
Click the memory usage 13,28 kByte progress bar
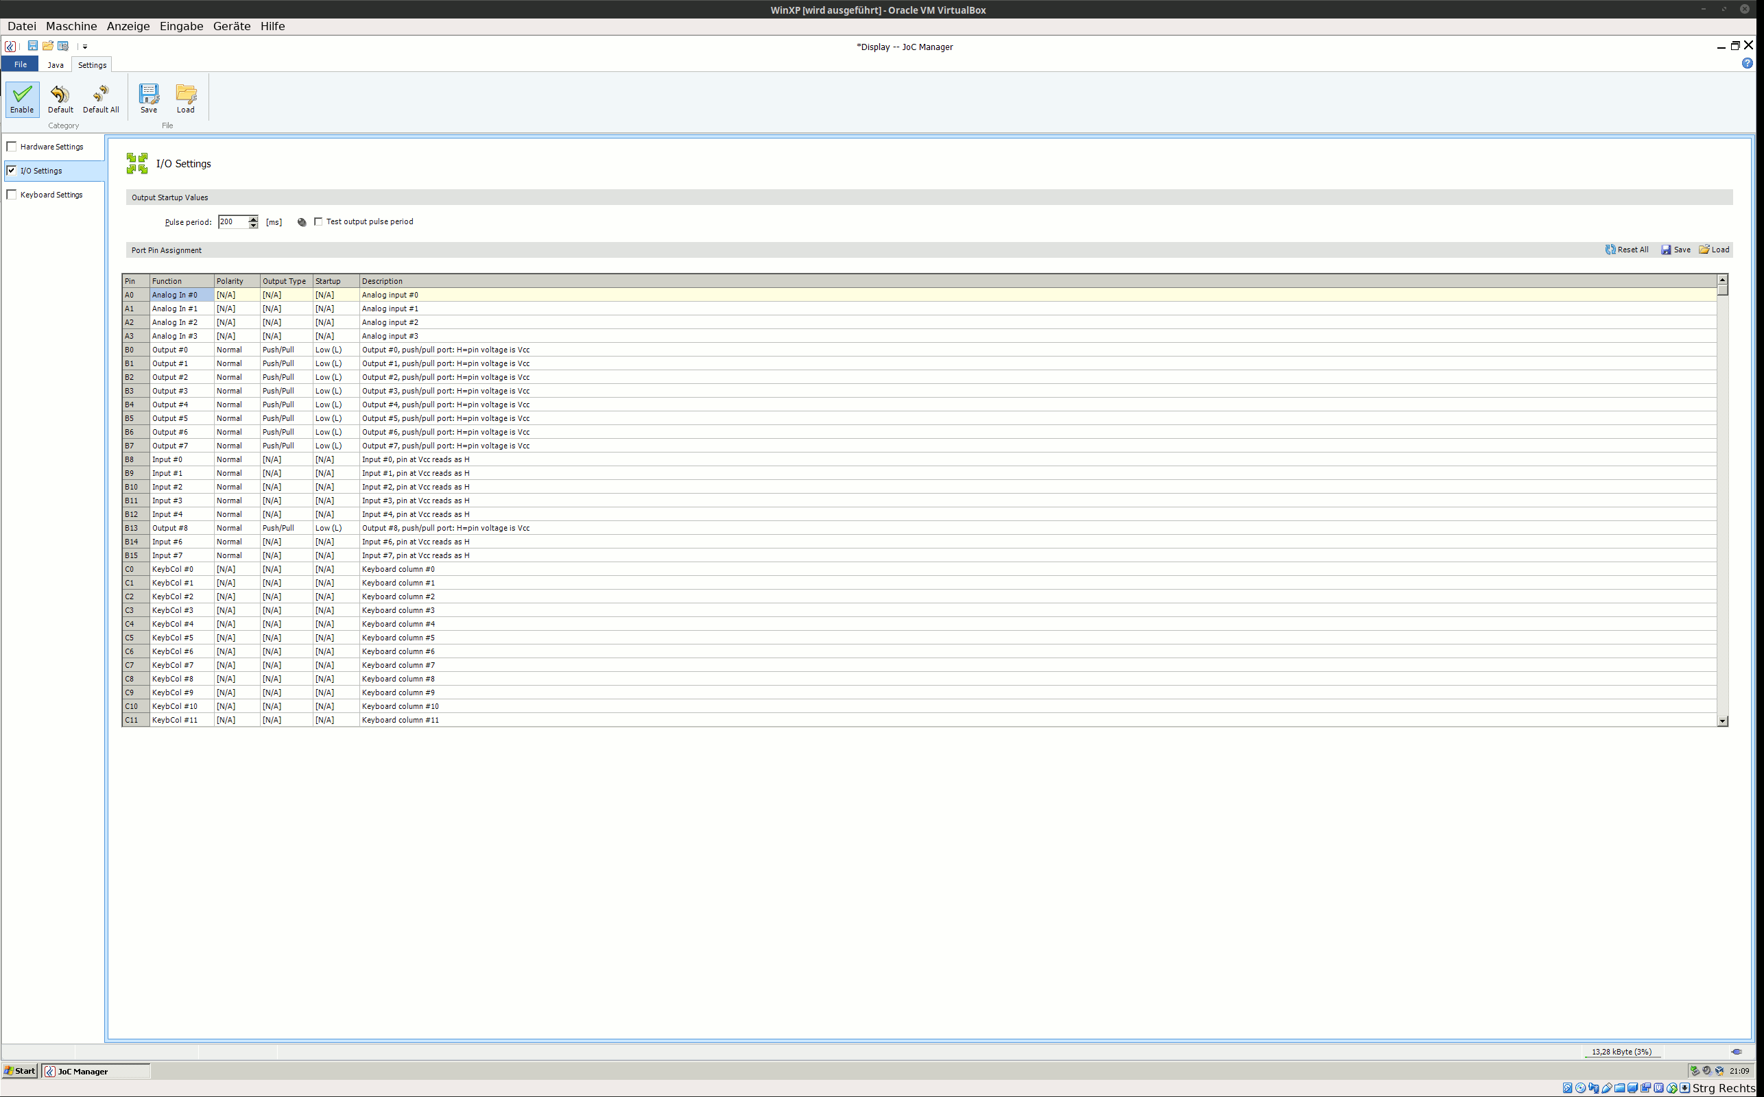point(1622,1052)
